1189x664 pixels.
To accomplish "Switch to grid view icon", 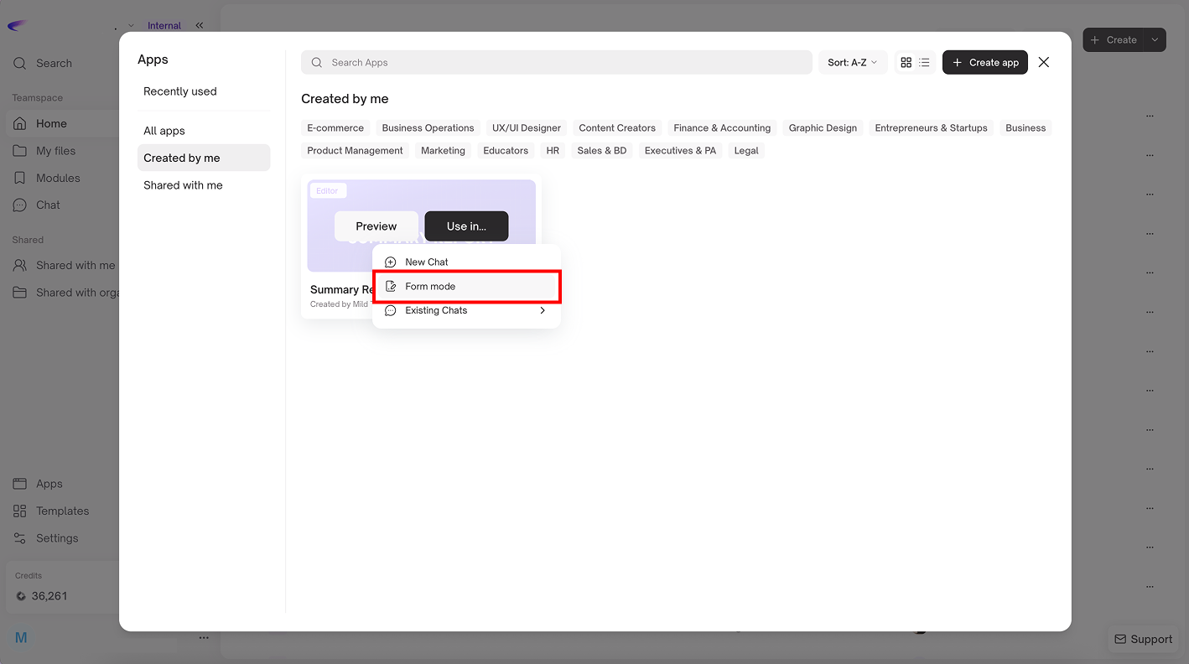I will (906, 63).
